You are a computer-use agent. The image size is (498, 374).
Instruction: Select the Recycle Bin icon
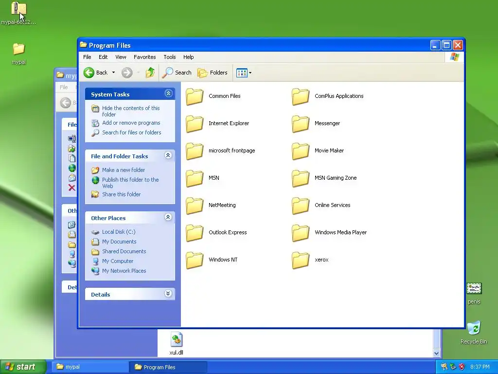coord(474,332)
